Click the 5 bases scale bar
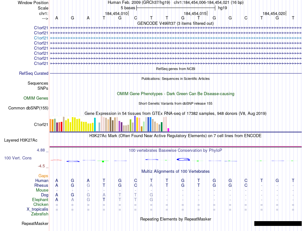The width and height of the screenshot is (302, 231). click(x=176, y=8)
